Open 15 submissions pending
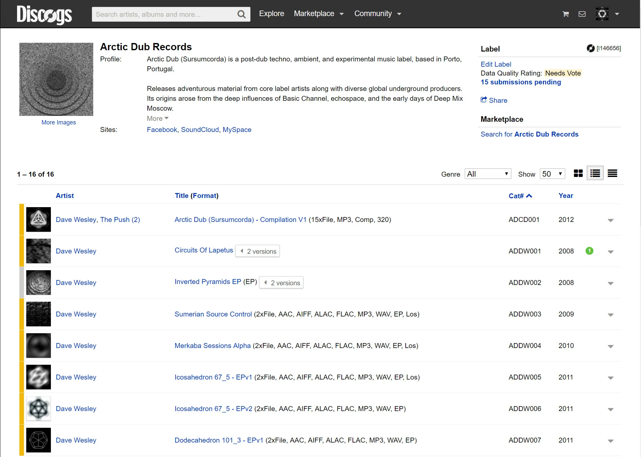641x457 pixels. tap(521, 82)
